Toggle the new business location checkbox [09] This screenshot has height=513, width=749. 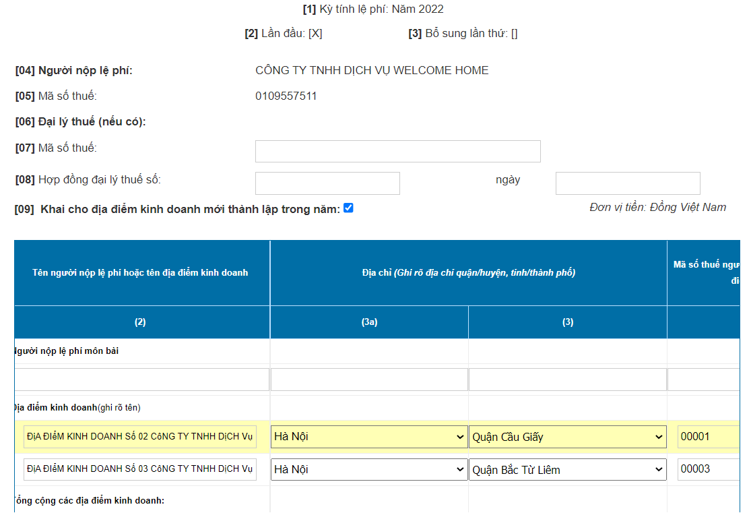pos(348,208)
